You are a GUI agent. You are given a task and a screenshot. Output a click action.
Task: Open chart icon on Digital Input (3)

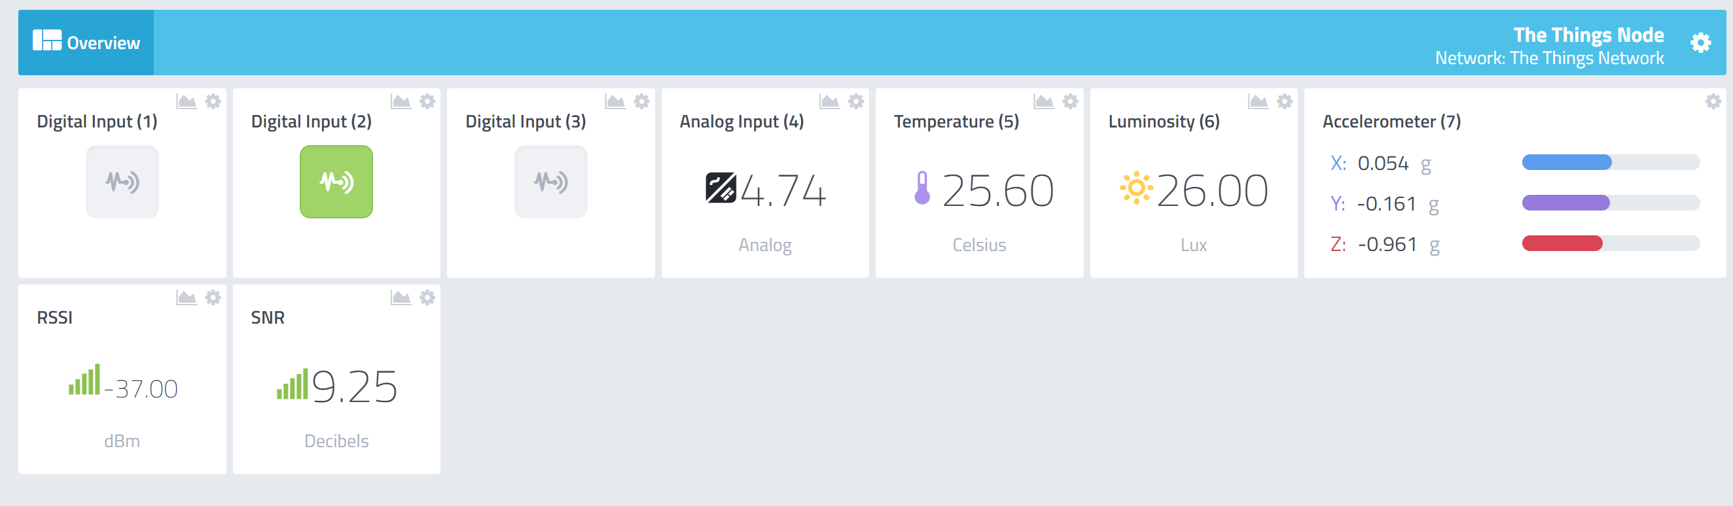tap(615, 101)
